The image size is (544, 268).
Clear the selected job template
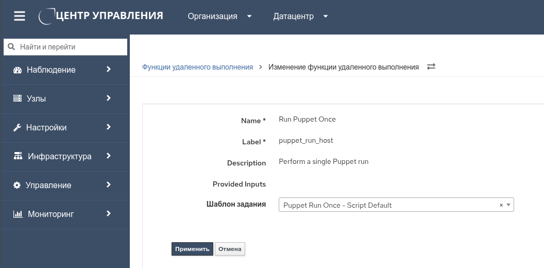[501, 205]
